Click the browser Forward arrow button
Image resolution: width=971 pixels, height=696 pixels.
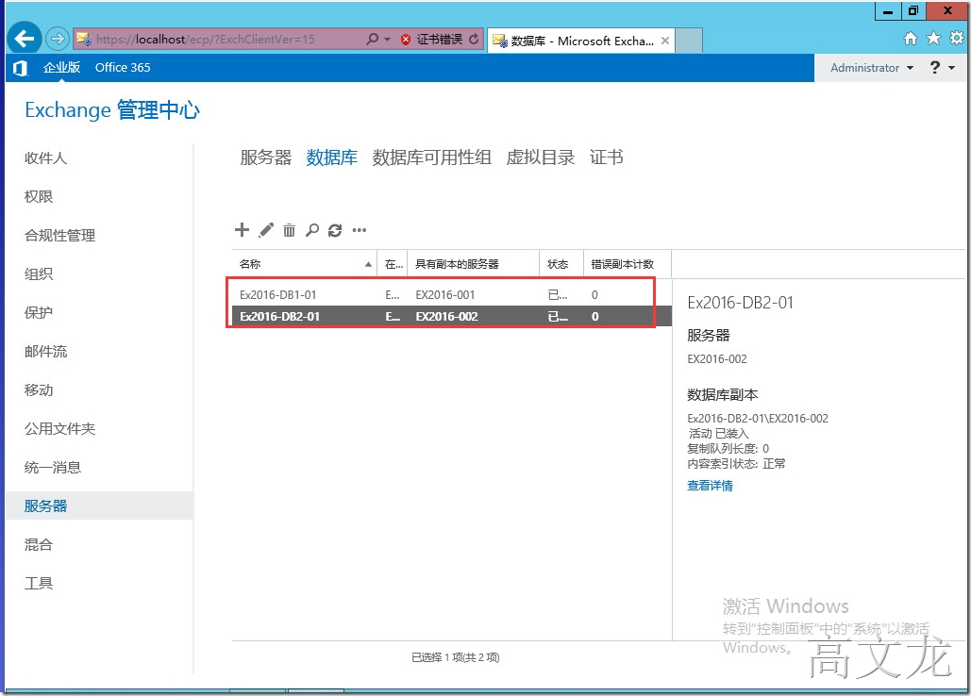pyautogui.click(x=57, y=39)
